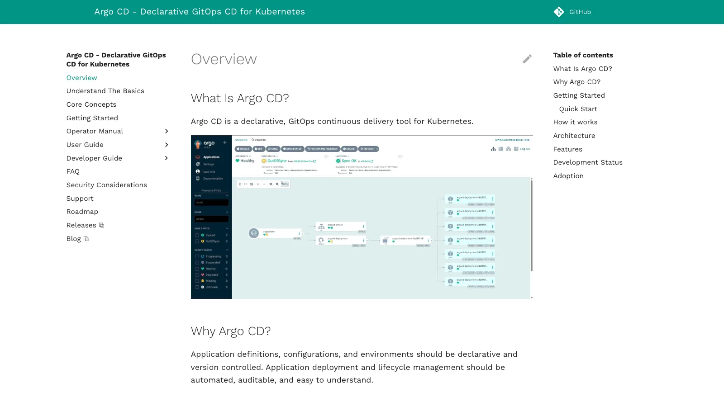
Task: Click the Blog external link icon
Action: 86,239
